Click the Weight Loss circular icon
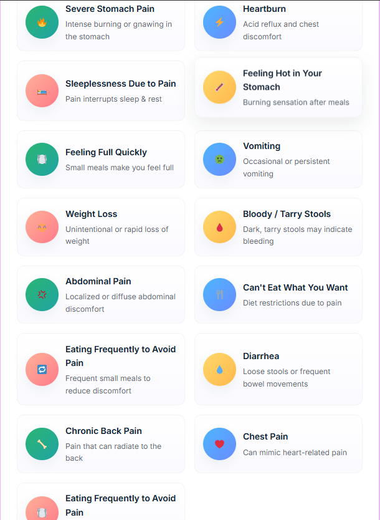Screen dimensions: 380x520 [x=42, y=228]
